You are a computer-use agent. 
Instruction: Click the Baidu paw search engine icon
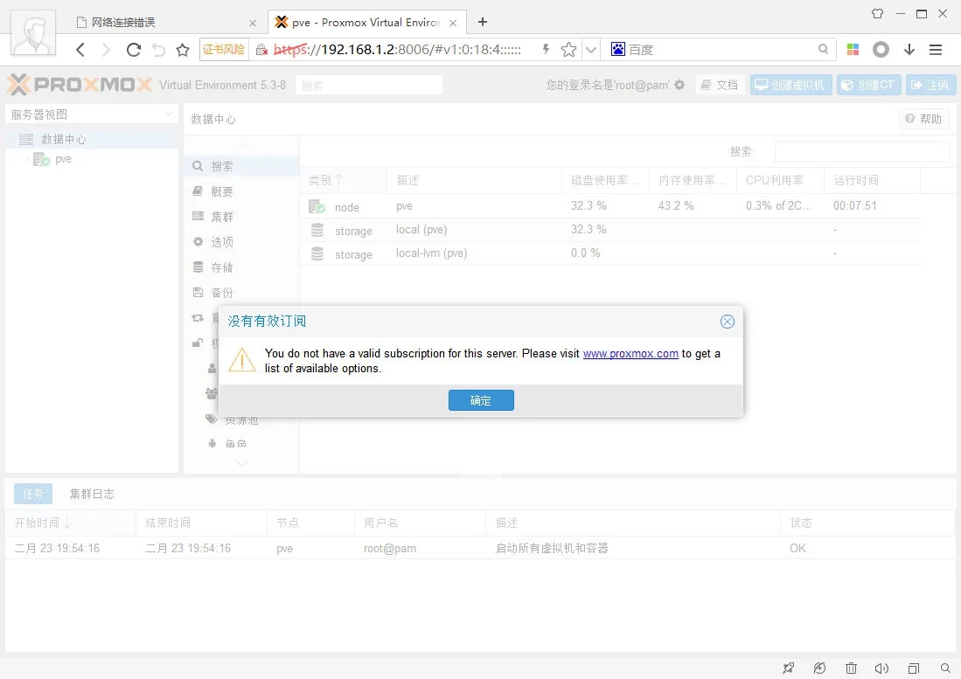pyautogui.click(x=617, y=50)
